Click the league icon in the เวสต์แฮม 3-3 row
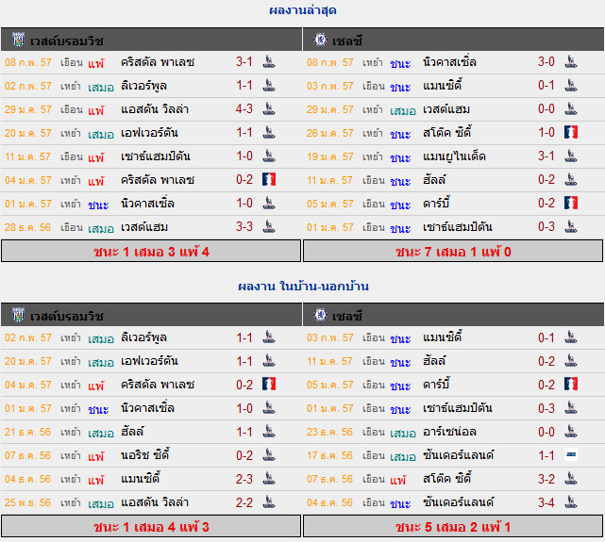 pos(269,226)
